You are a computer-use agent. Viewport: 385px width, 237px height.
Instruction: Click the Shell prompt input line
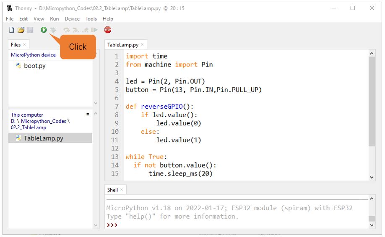(237, 225)
